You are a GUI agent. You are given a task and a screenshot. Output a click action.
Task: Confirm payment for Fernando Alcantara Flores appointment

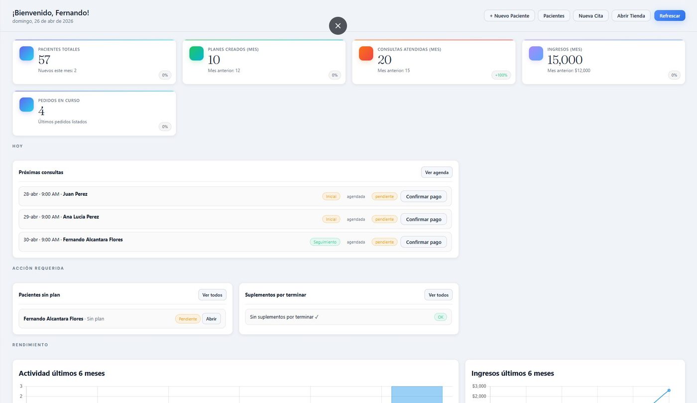pyautogui.click(x=424, y=242)
